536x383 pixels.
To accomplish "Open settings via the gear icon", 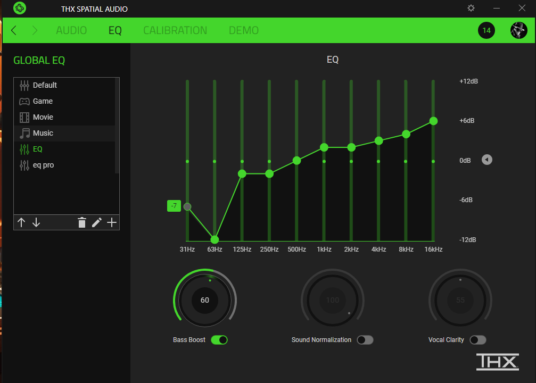I will [471, 8].
